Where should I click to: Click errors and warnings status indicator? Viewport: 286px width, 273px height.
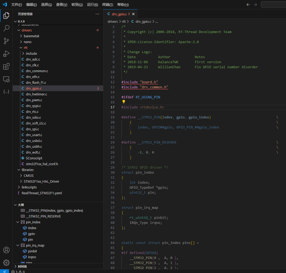(18, 271)
